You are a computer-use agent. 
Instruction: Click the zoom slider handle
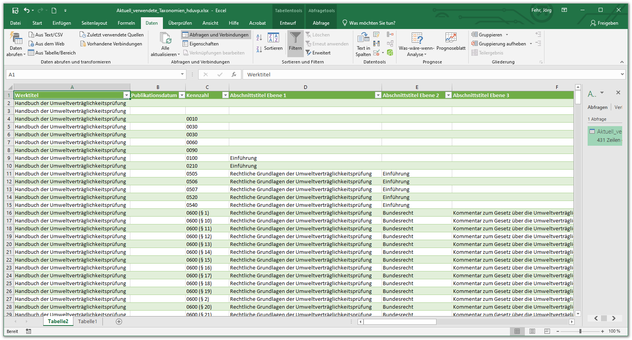(580, 331)
